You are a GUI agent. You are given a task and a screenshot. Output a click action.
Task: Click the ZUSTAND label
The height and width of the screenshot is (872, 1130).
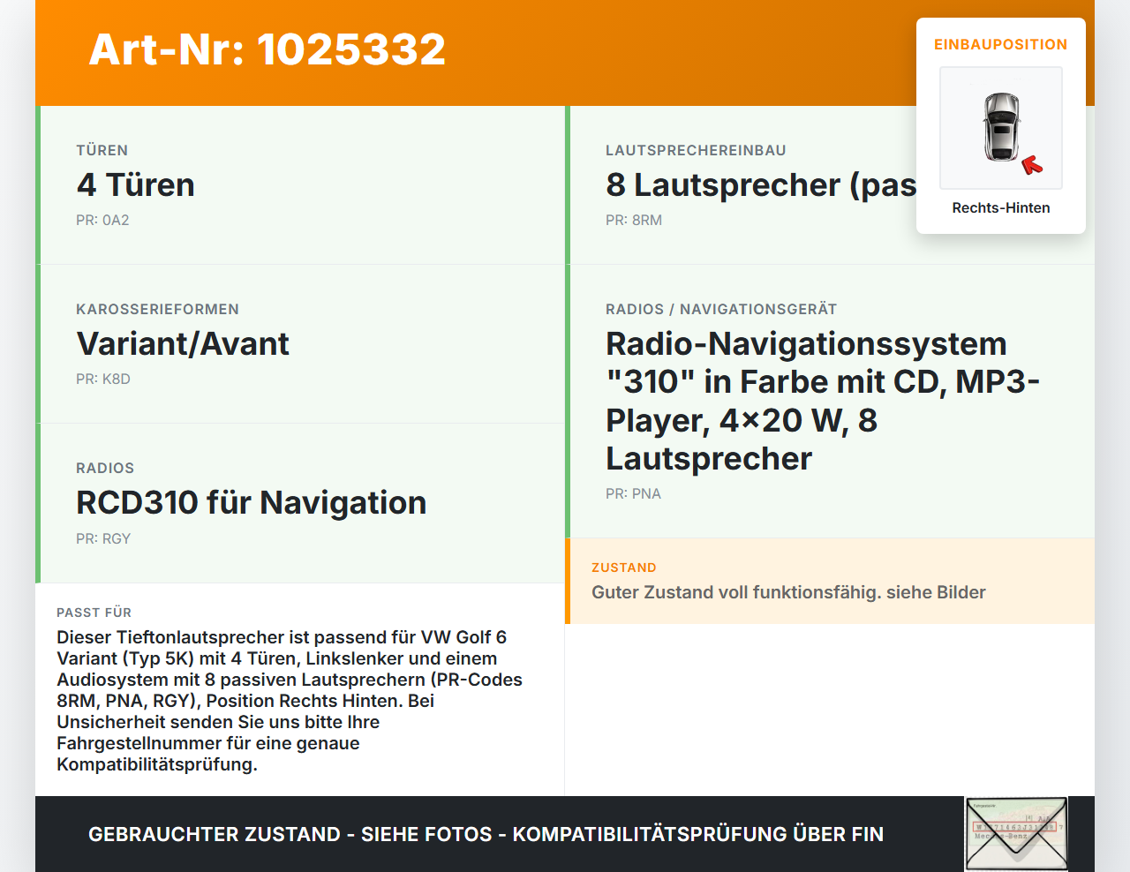pyautogui.click(x=624, y=568)
